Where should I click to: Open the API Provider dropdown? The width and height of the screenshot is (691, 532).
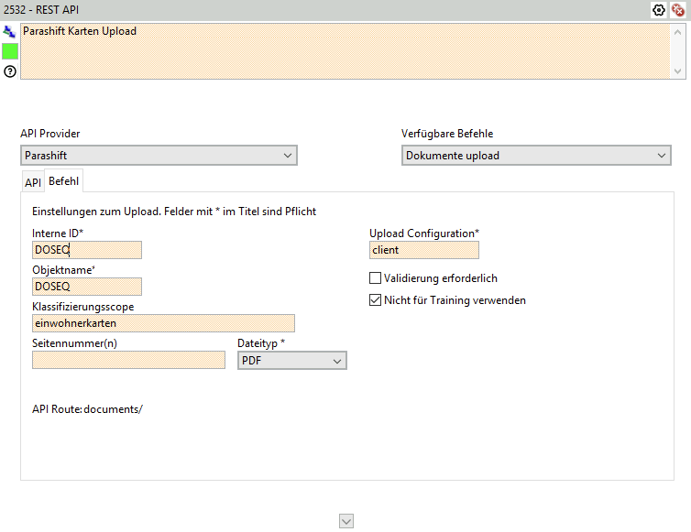pos(159,156)
